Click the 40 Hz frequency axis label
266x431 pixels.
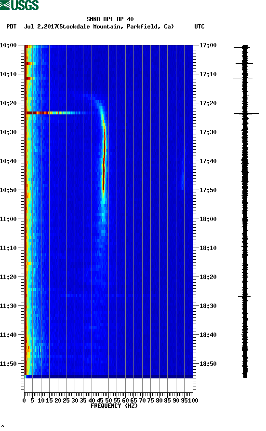tap(92, 401)
